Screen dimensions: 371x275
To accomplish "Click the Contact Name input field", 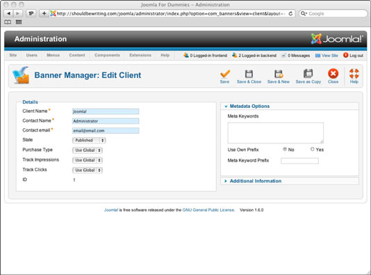I will click(106, 121).
